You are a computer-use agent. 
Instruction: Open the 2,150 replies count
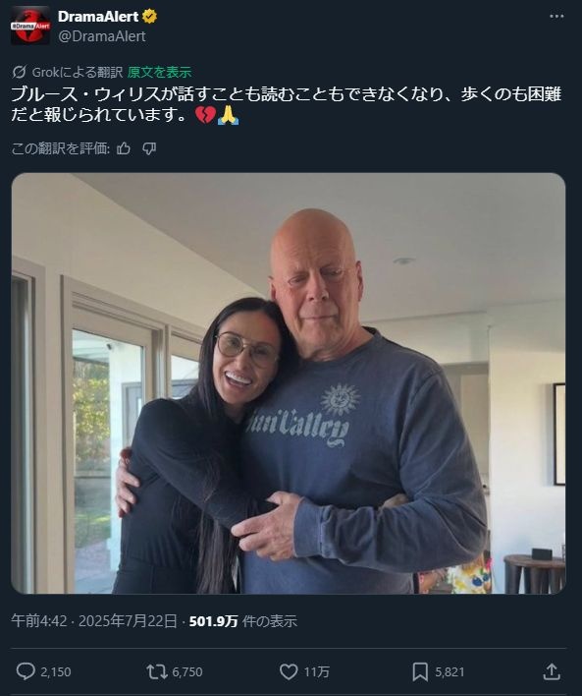[x=56, y=672]
